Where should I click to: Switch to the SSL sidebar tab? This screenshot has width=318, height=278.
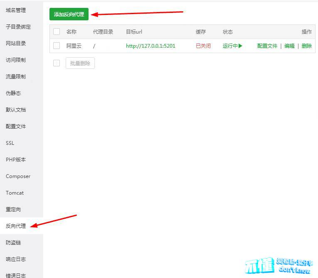(x=10, y=143)
